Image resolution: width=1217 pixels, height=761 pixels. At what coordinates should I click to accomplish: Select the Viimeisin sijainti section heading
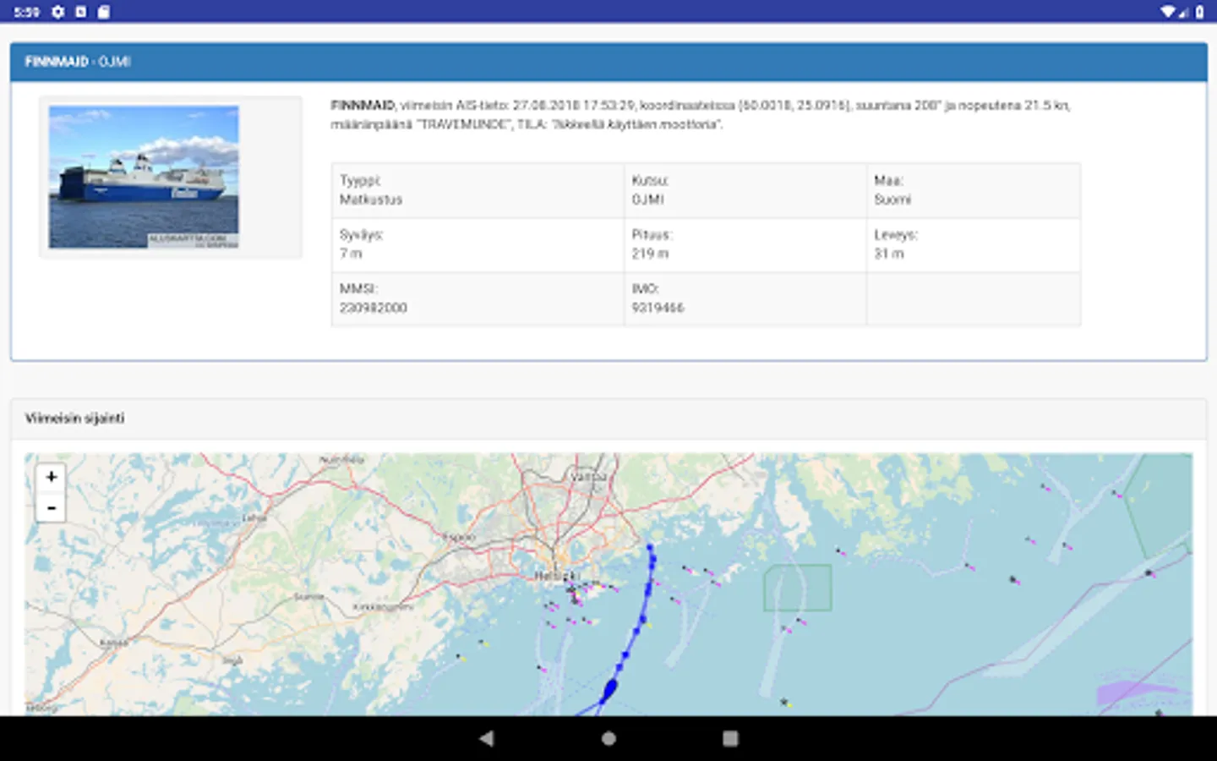click(74, 418)
